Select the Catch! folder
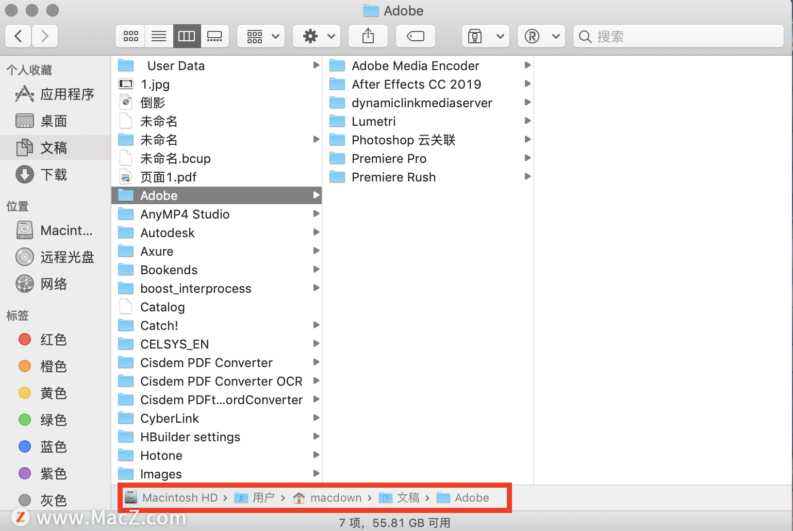Screen dimensions: 793x531 click(x=217, y=325)
